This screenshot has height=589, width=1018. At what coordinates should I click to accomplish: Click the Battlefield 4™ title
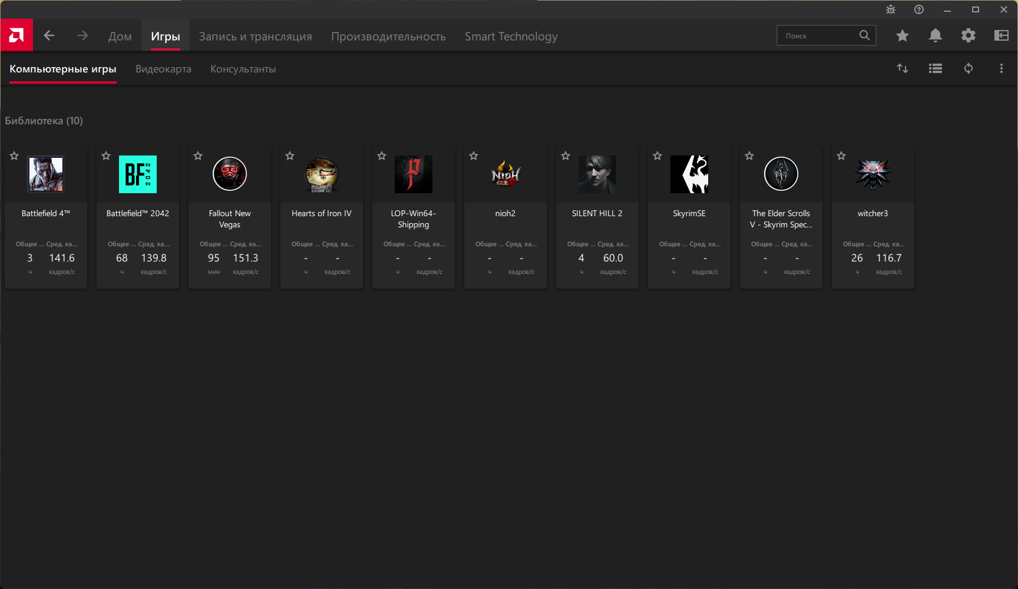click(x=46, y=213)
